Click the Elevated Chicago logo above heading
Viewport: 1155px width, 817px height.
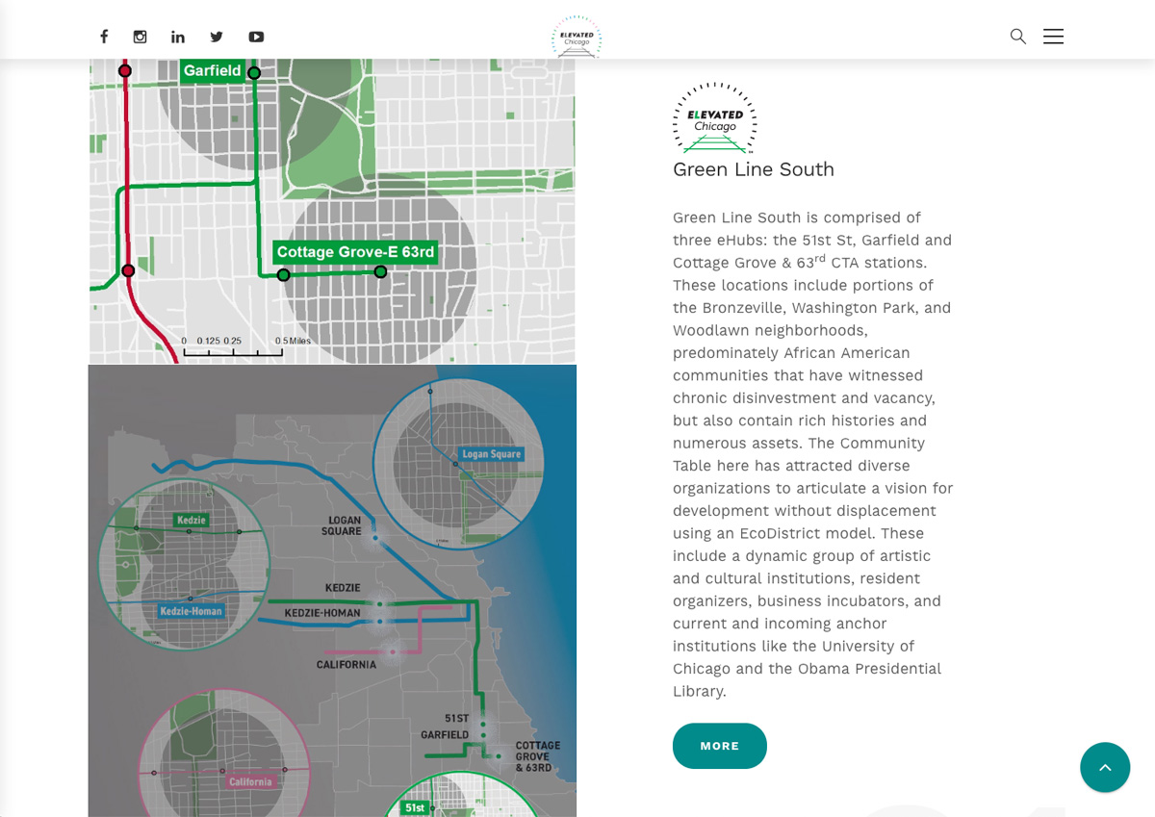(x=714, y=118)
